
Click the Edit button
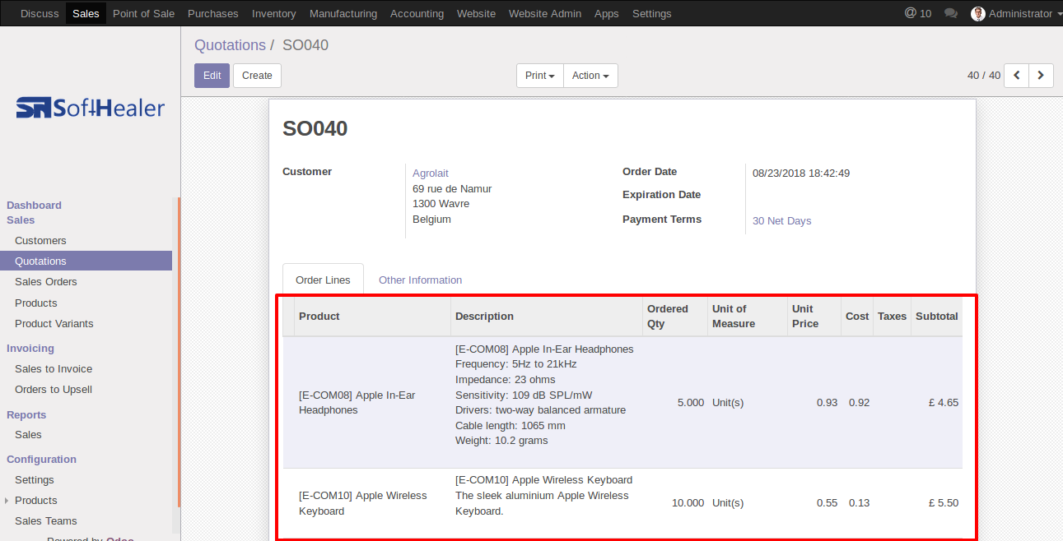[x=212, y=76]
